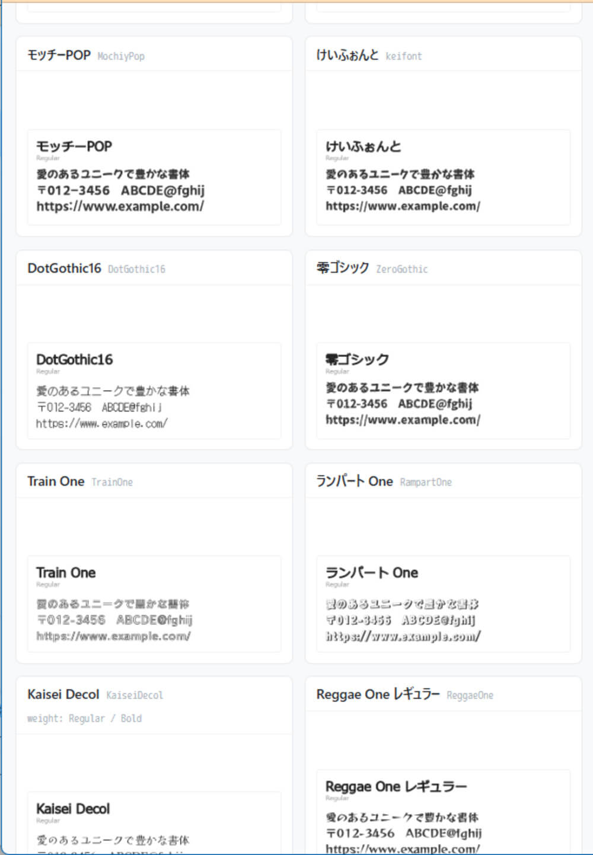Viewport: 593px width, 855px height.
Task: Click the ZeroGothic code label
Action: click(402, 269)
